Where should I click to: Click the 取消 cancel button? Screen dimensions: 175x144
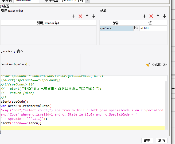pyautogui.click(x=161, y=141)
